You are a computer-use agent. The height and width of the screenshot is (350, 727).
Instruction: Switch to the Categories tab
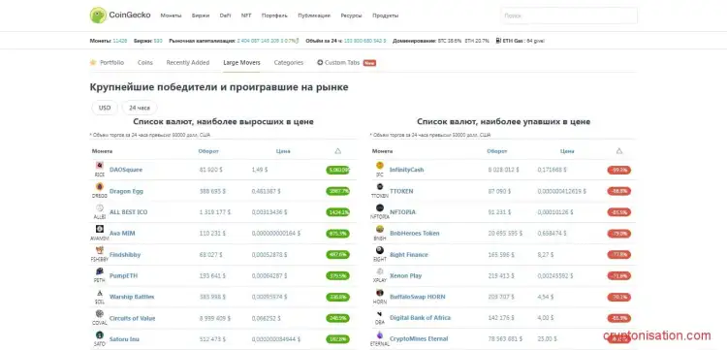289,63
